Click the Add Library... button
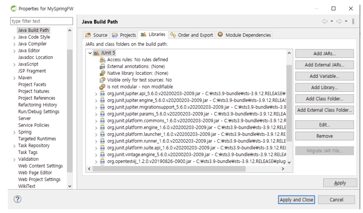363x213 pixels. 324,87
